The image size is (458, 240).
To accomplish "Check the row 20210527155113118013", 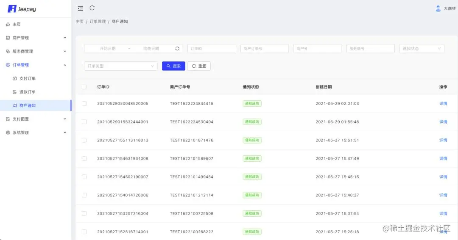I will 84,140.
